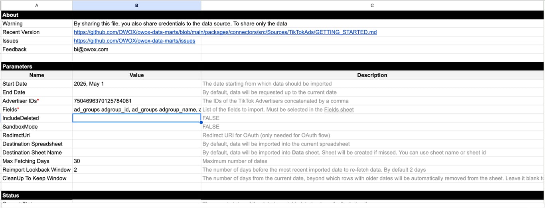This screenshot has width=545, height=208.
Task: Click description 'data will be requested up to the current date'
Action: click(269, 92)
